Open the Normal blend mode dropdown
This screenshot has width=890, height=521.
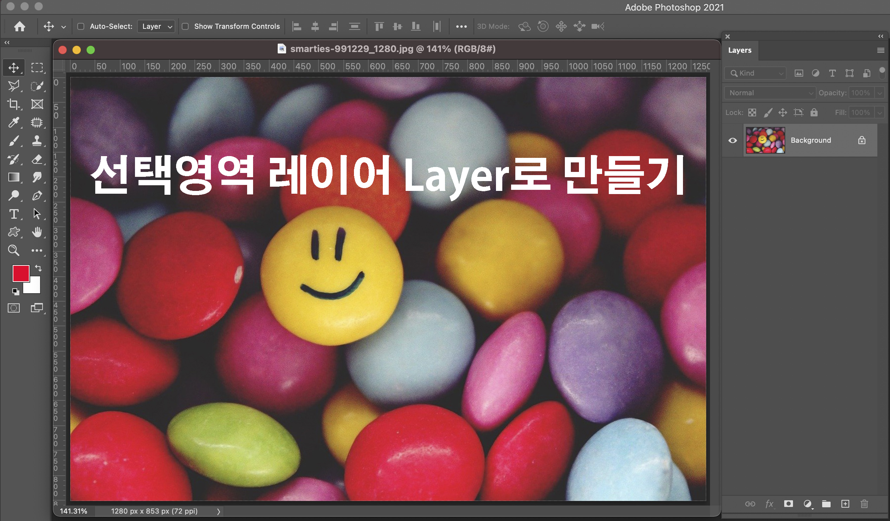coord(770,93)
